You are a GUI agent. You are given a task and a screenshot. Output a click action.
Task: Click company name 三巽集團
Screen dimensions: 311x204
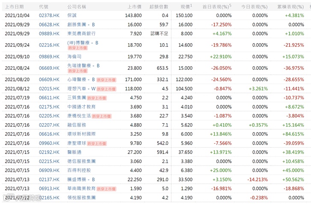pos(77,98)
